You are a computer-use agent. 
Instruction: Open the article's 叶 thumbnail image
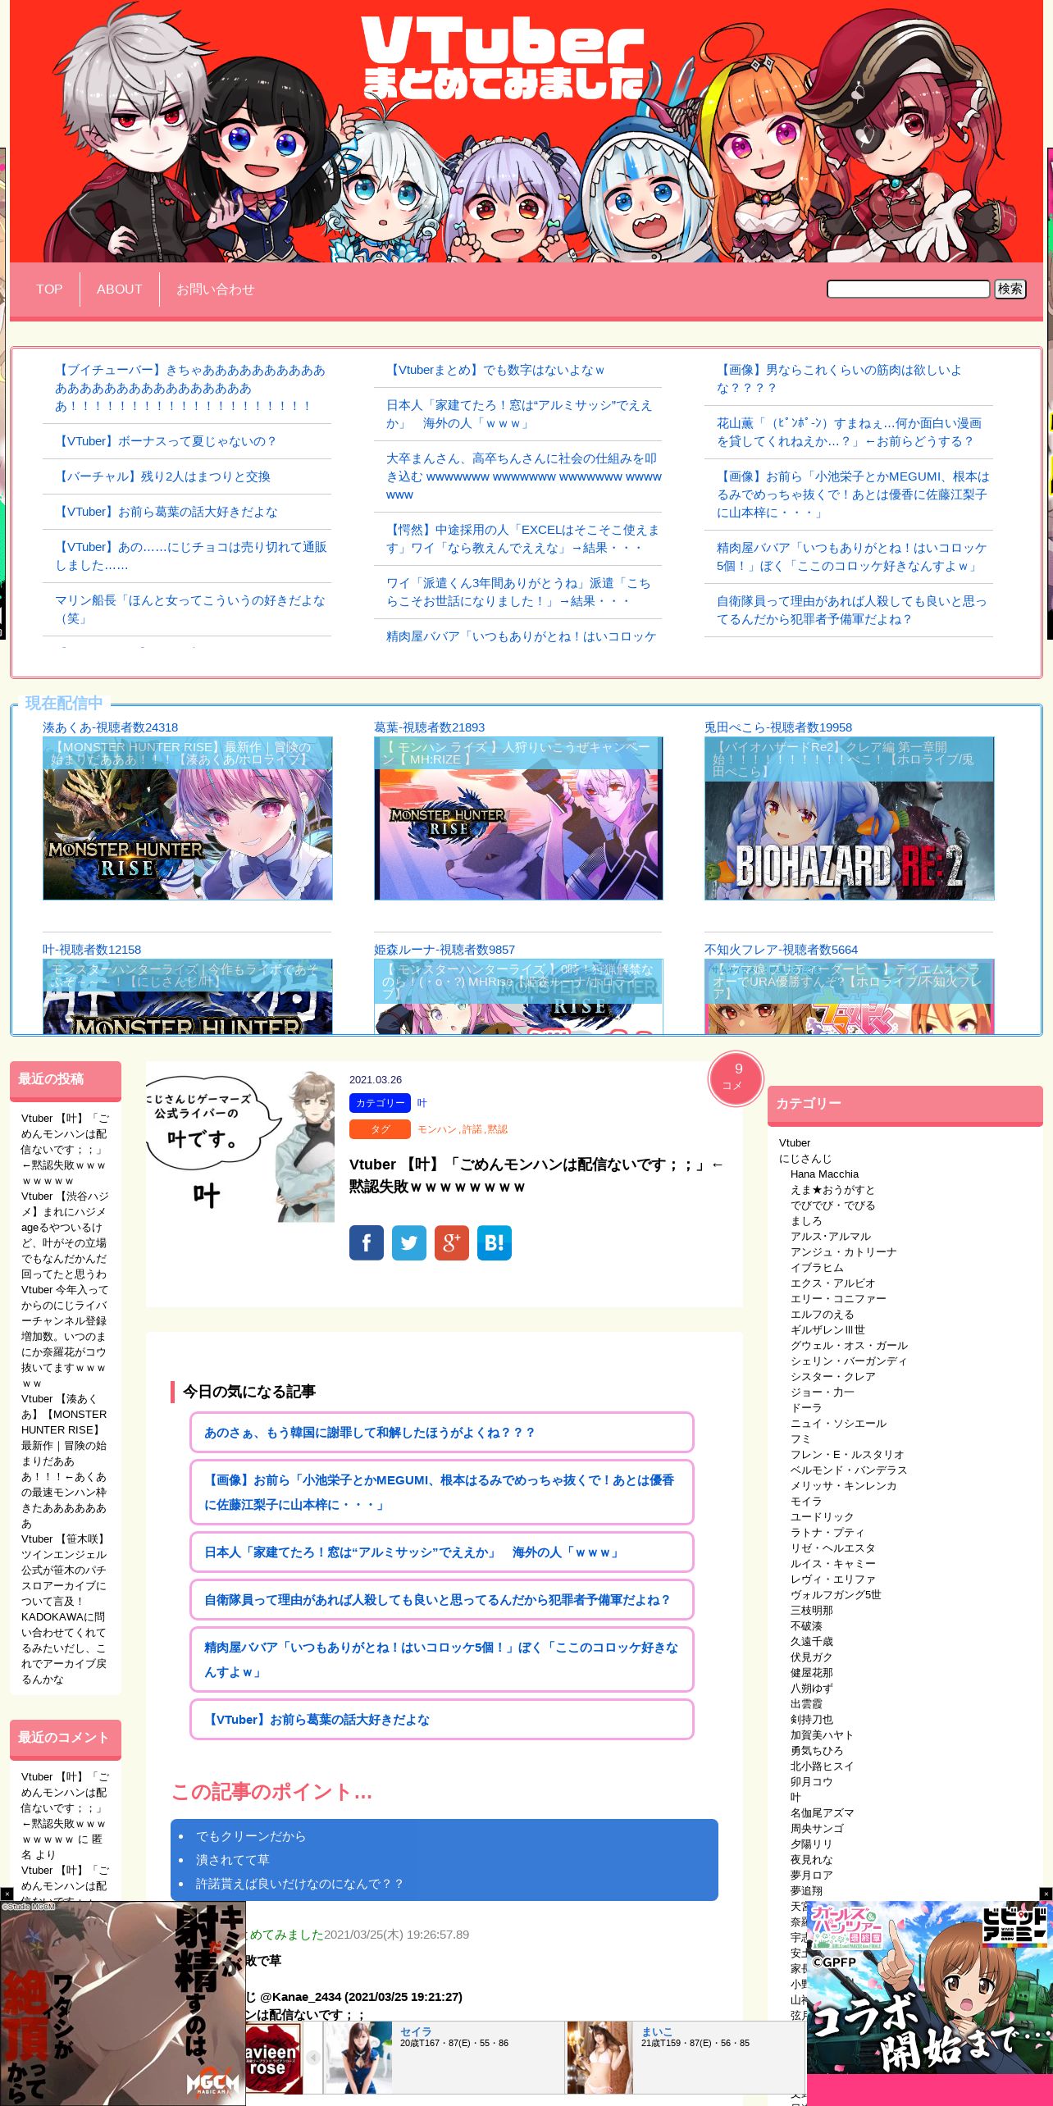click(240, 1146)
